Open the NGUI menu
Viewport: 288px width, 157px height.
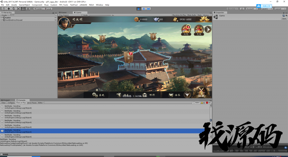point(91,5)
